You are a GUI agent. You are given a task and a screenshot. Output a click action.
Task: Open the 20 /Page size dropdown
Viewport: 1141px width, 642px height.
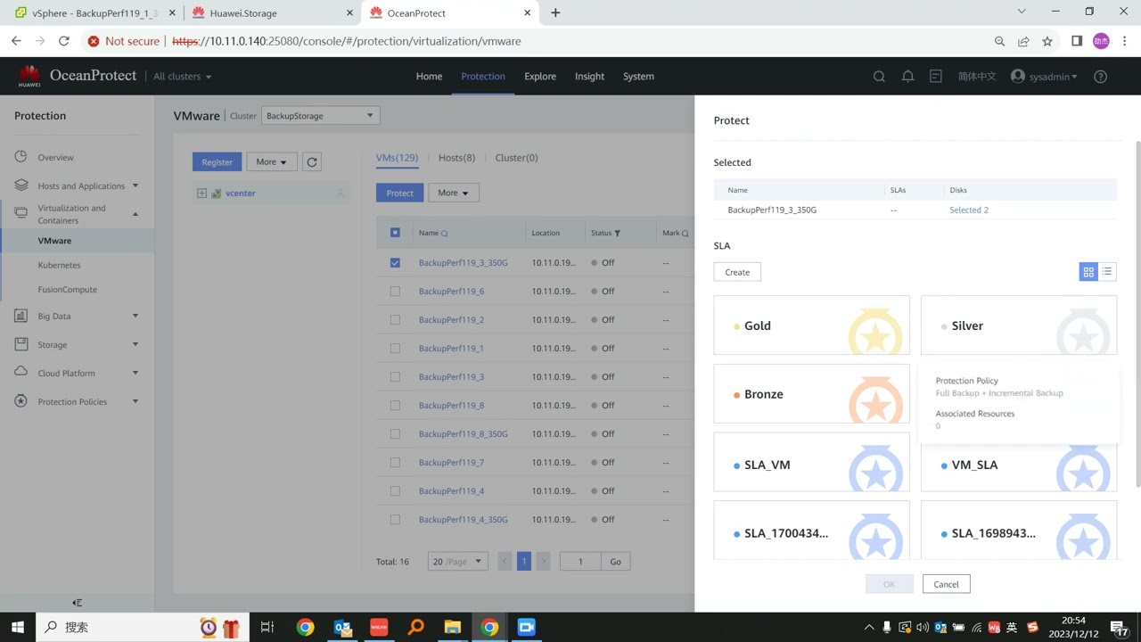(x=457, y=562)
